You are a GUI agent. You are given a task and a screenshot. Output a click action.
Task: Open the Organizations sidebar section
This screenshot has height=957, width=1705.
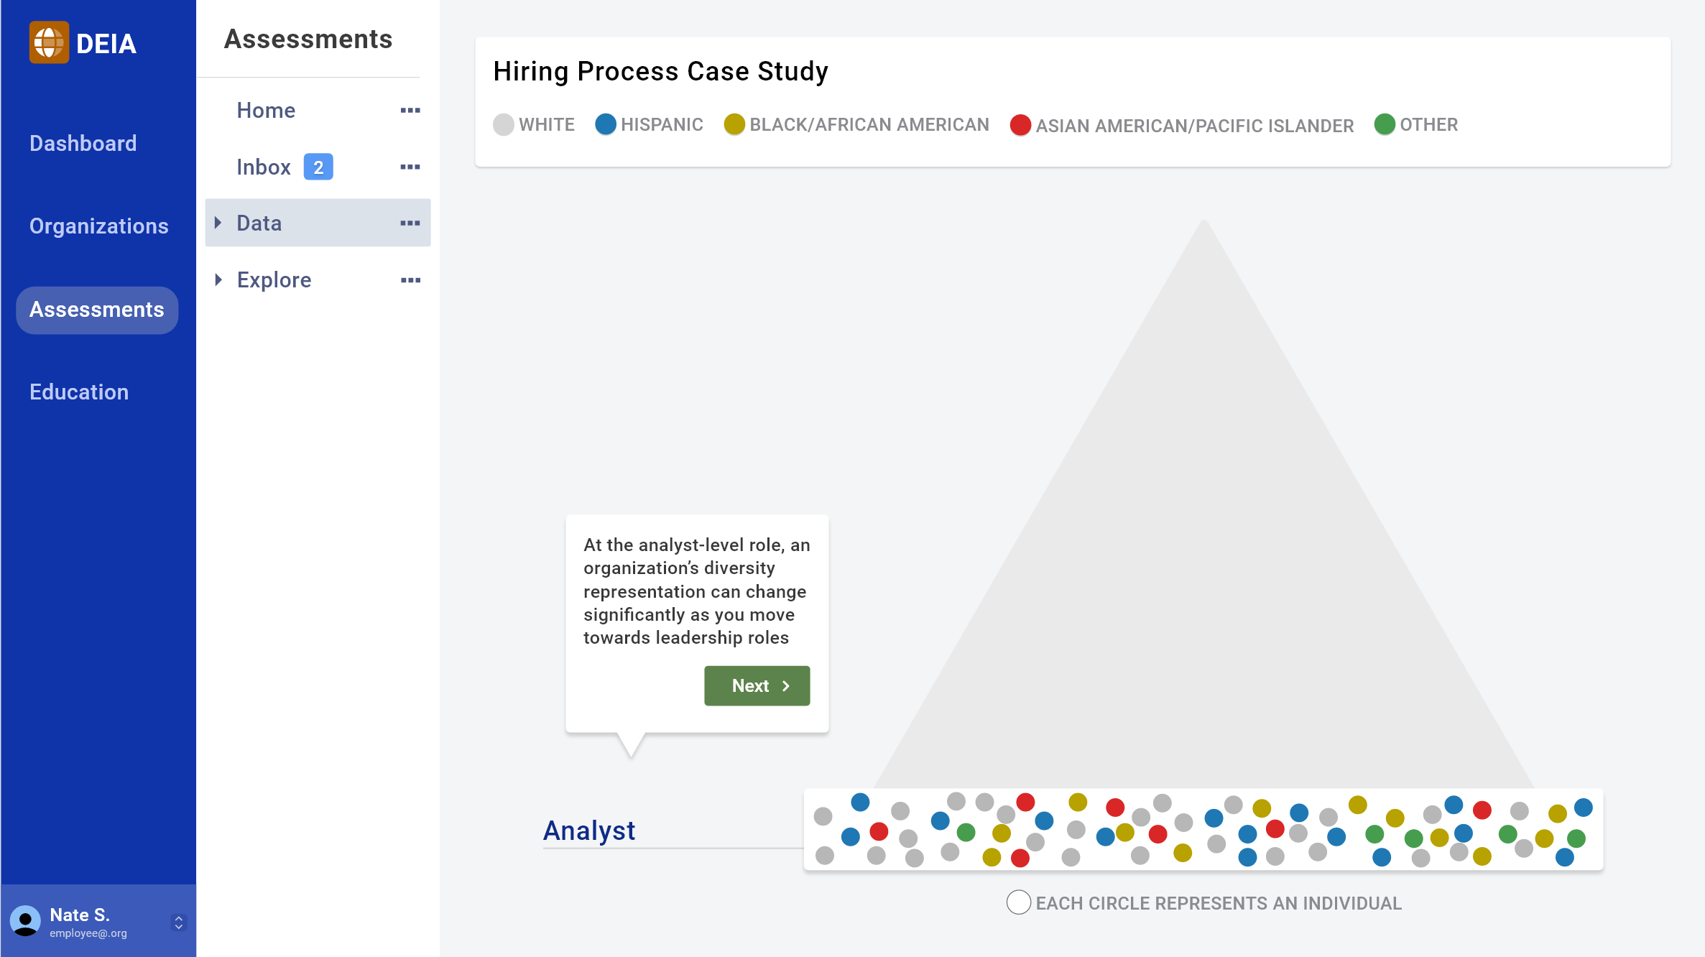(98, 226)
